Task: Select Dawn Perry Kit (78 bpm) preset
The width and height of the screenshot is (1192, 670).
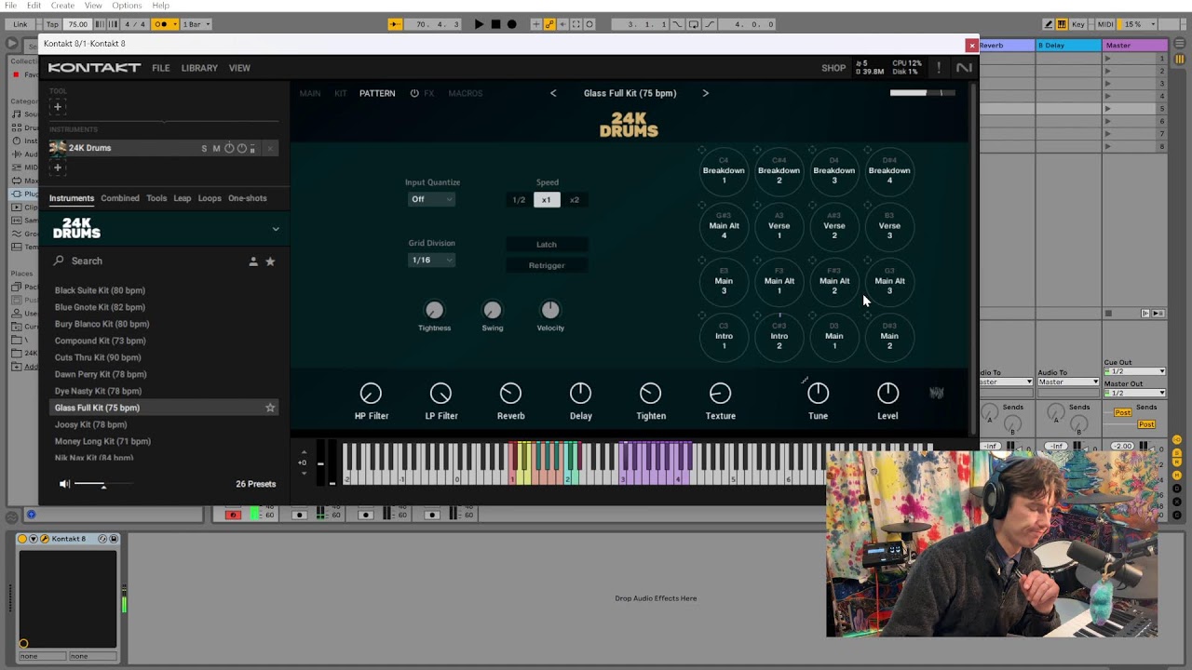Action: pyautogui.click(x=101, y=374)
